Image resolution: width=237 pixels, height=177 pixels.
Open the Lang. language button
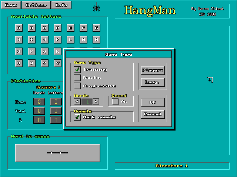pos(153,82)
